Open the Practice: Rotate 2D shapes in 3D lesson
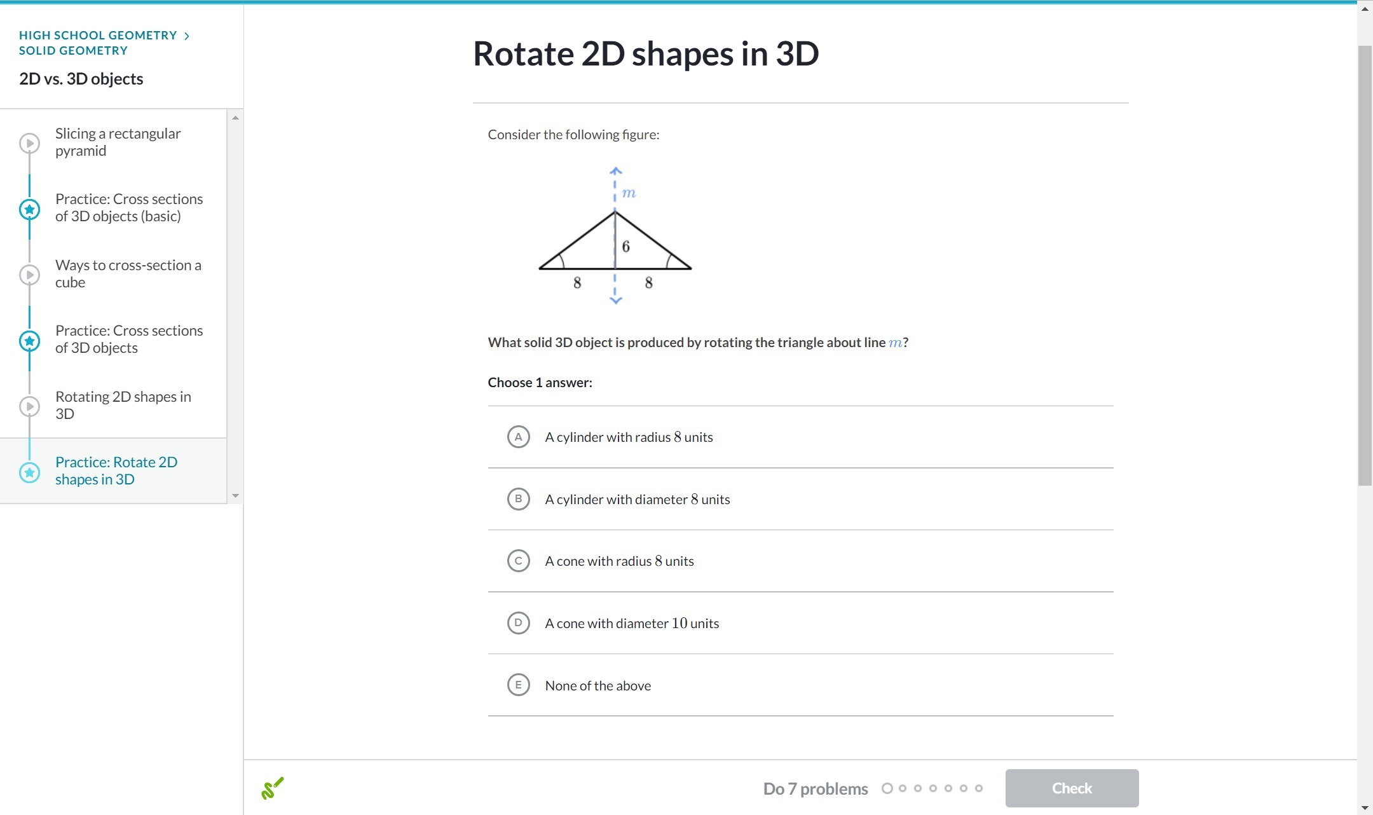The height and width of the screenshot is (815, 1373). click(116, 470)
